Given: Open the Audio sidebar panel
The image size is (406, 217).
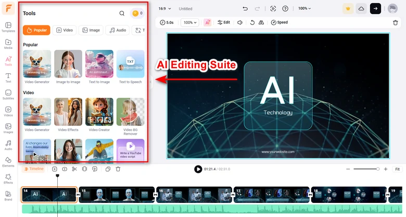Looking at the screenshot, I should point(8,145).
